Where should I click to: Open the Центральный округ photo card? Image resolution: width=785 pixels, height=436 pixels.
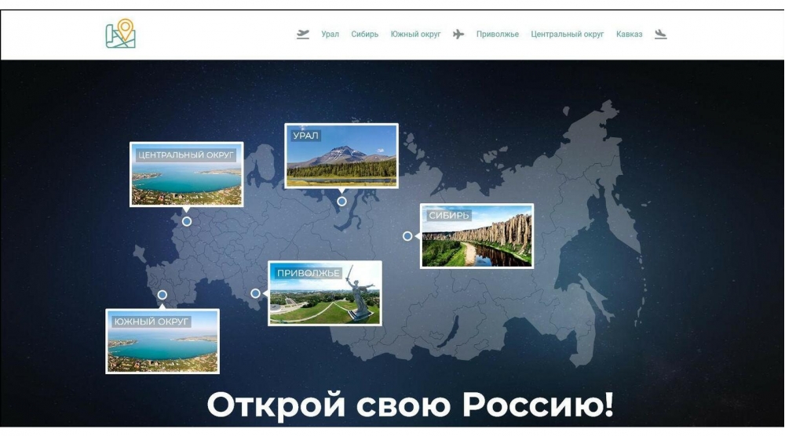click(x=187, y=174)
